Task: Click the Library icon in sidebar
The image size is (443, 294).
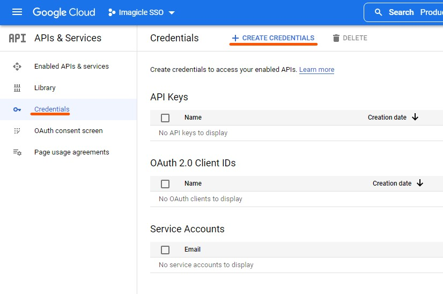Action: (x=17, y=88)
